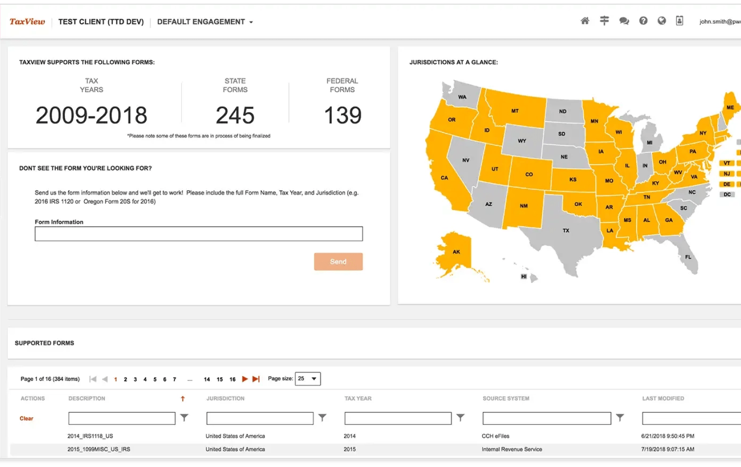Click the Form Information text field
Image resolution: width=741 pixels, height=467 pixels.
pos(198,234)
